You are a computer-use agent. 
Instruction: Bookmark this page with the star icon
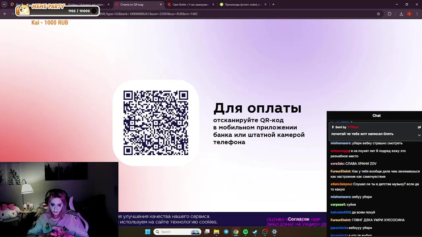[x=378, y=14]
